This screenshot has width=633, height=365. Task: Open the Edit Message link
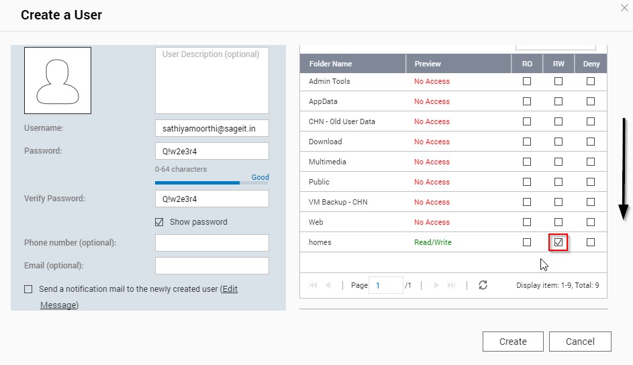tap(230, 289)
